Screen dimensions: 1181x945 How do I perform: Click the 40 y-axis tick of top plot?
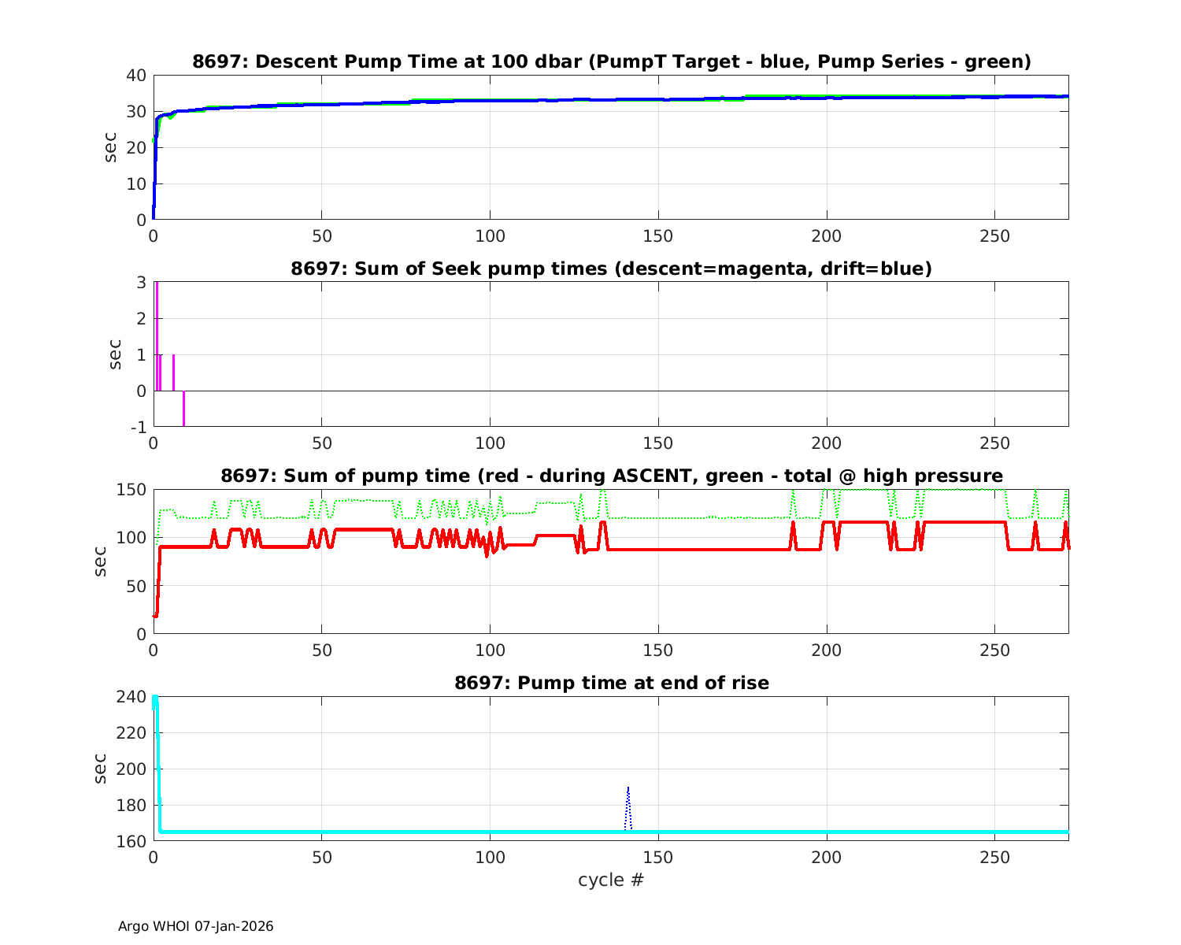[x=137, y=76]
